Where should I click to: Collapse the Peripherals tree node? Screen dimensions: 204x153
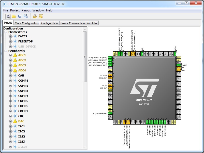click(x=6, y=51)
